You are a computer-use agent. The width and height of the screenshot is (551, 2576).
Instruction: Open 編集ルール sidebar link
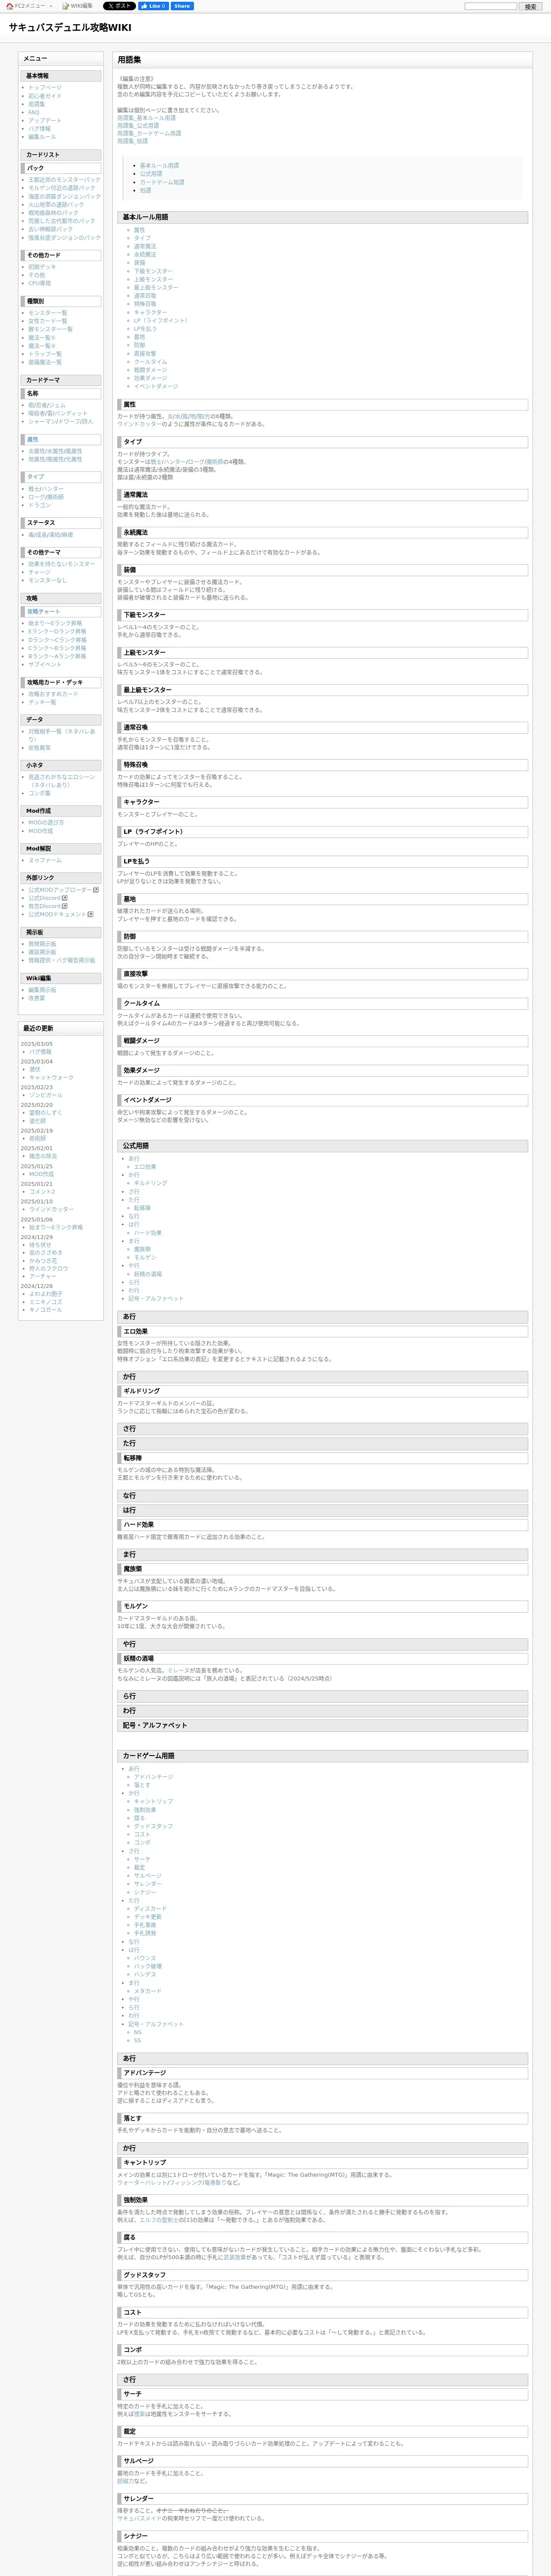[42, 137]
